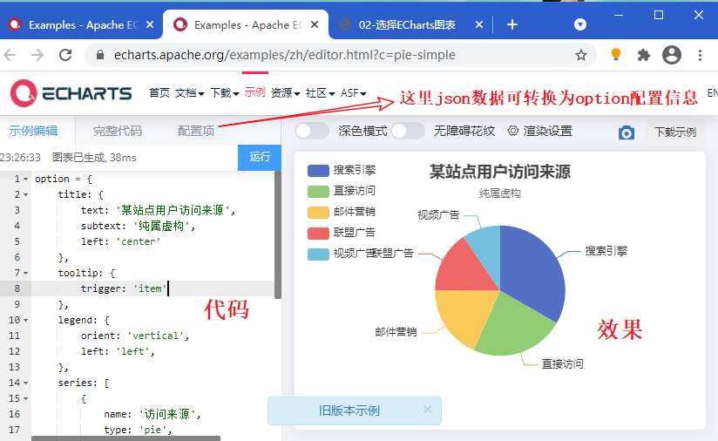Image resolution: width=718 pixels, height=441 pixels.
Task: Expand the 下载 nav dropdown
Action: pyautogui.click(x=225, y=93)
